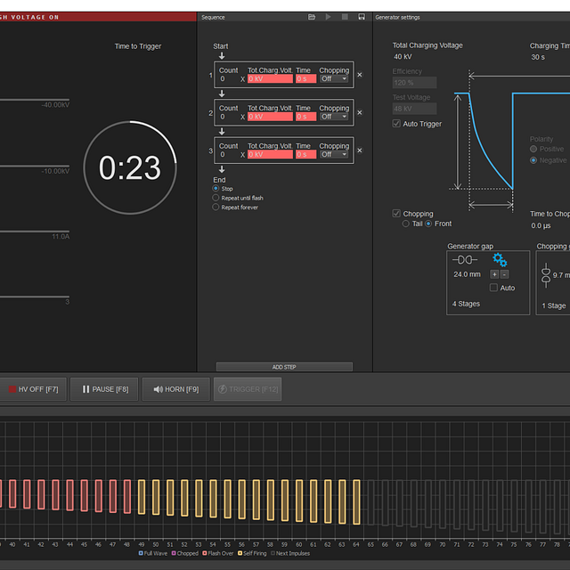Disable the Chopping checkbox
The image size is (570, 570).
(x=397, y=214)
